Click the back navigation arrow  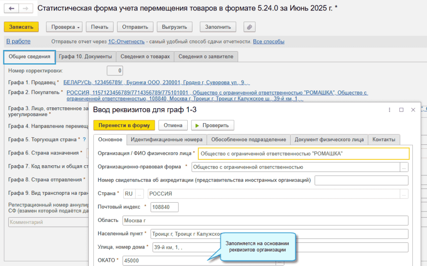point(11,8)
